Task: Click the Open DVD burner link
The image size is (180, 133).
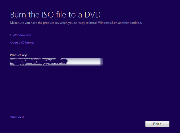Action: coord(22,43)
